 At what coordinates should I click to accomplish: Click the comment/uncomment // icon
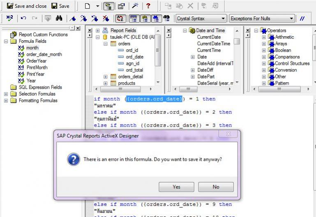point(302,18)
